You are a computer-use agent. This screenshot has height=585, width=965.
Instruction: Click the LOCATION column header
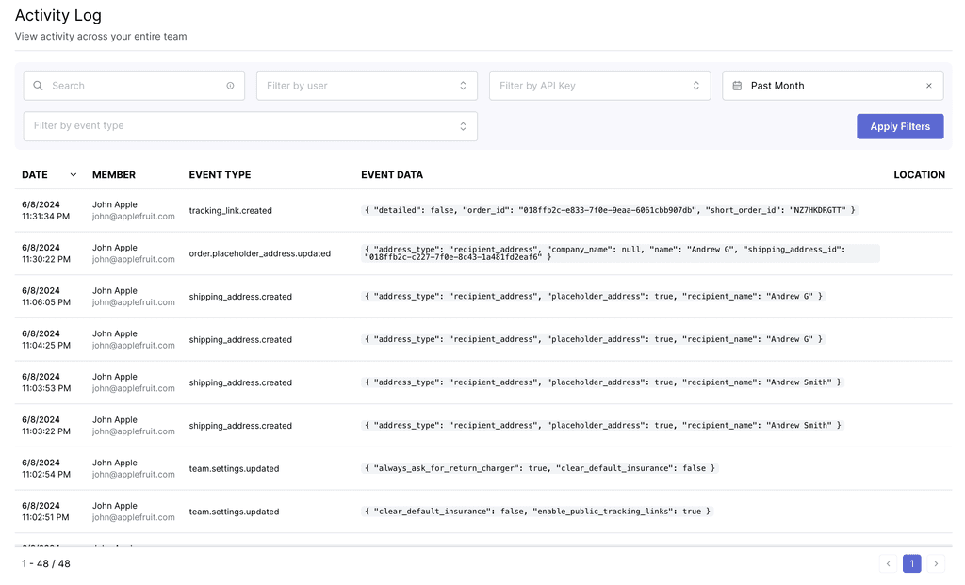[x=919, y=174]
